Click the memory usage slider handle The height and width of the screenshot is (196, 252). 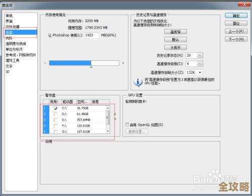[91, 67]
